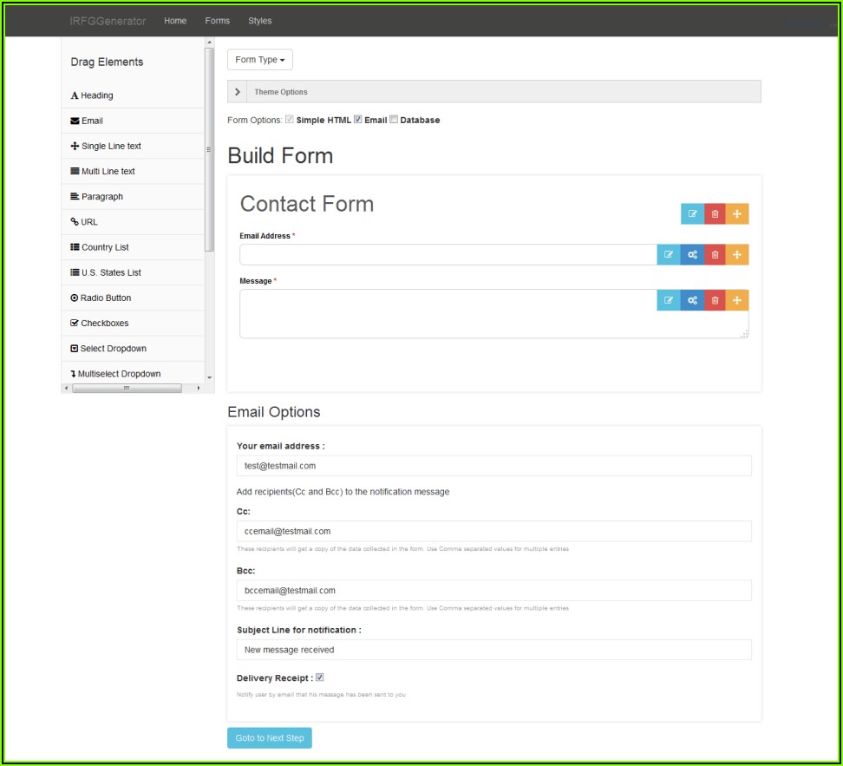Screen dimensions: 843x766
Task: Delete the Contact Form heading element
Action: [715, 213]
